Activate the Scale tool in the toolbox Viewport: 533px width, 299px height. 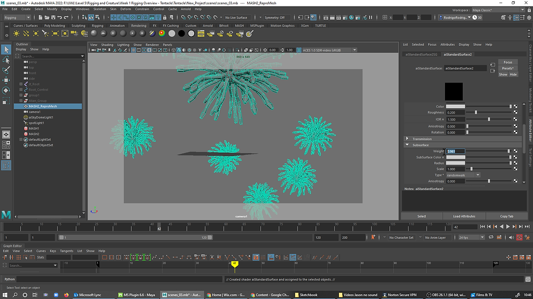pyautogui.click(x=6, y=101)
